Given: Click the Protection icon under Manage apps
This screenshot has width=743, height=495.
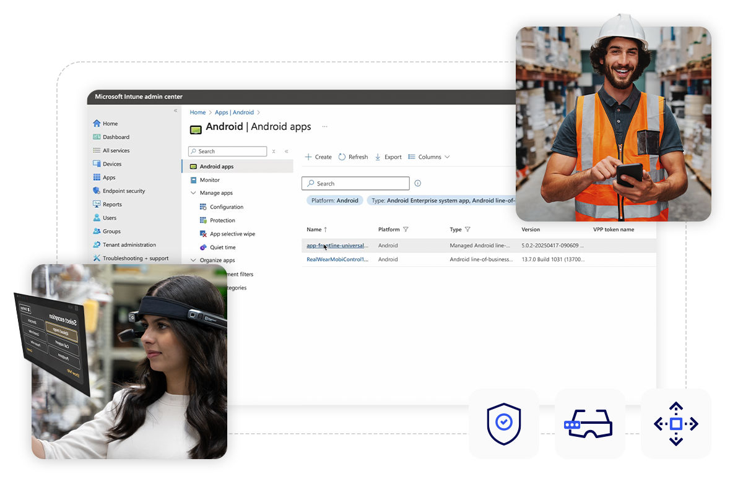Looking at the screenshot, I should pyautogui.click(x=203, y=220).
